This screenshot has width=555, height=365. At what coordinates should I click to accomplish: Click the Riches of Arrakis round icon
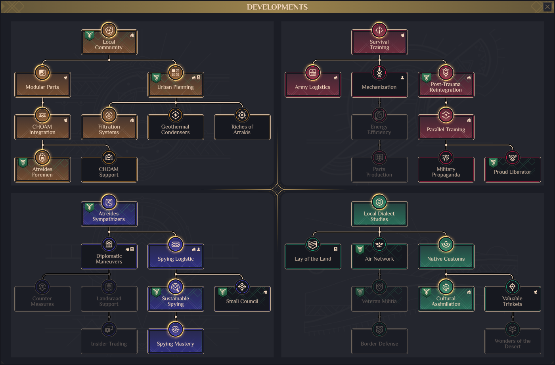(x=242, y=115)
